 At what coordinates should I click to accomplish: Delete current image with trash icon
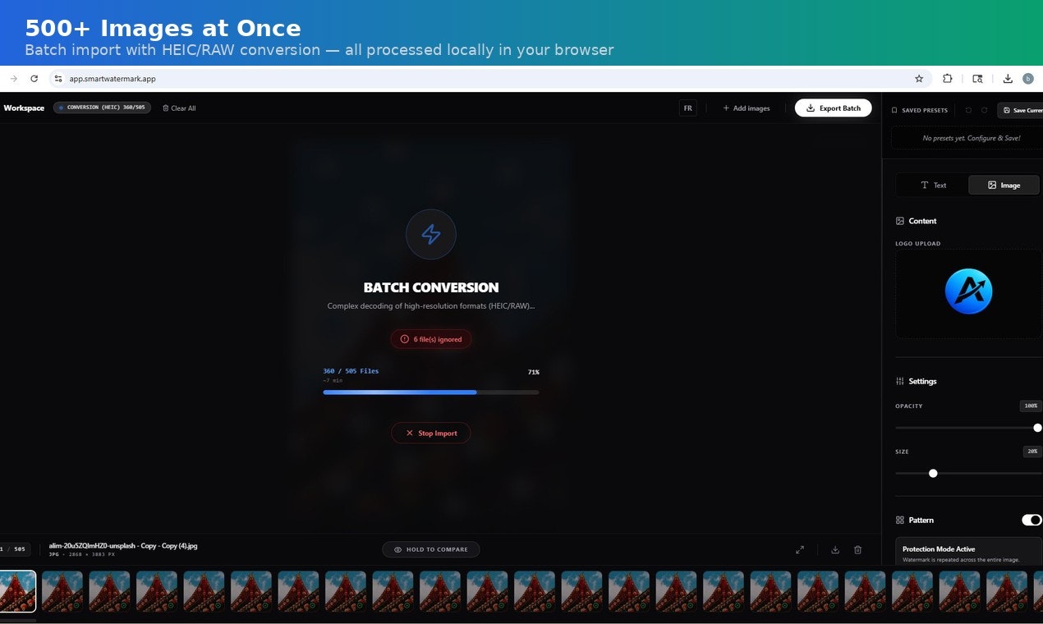858,550
